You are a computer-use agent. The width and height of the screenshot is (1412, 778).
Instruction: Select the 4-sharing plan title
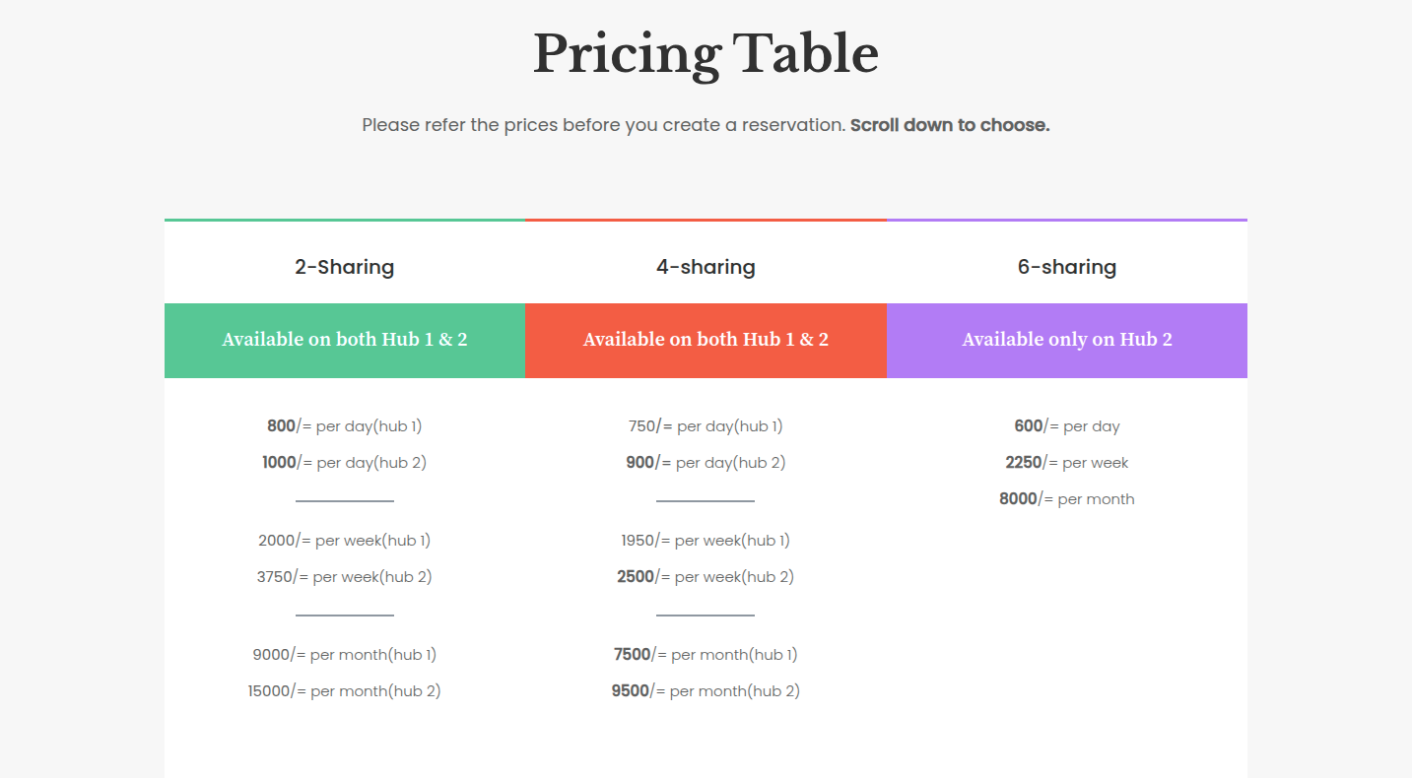(706, 267)
